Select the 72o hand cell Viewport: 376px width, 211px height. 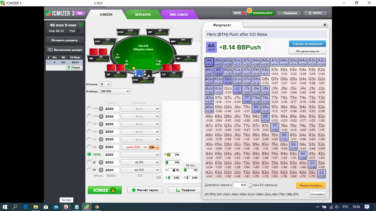(x=275, y=174)
